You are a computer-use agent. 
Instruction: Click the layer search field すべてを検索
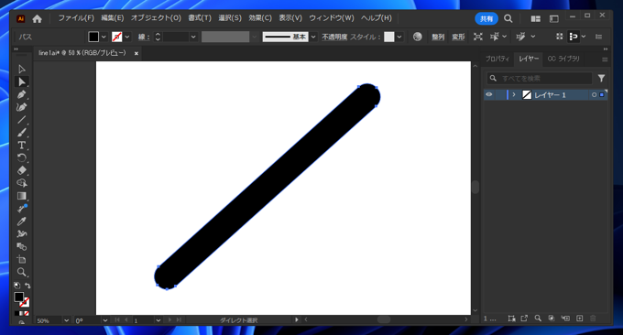click(x=540, y=78)
